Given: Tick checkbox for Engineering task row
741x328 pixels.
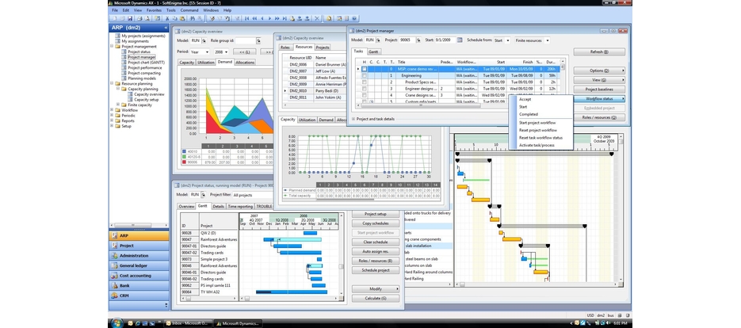Looking at the screenshot, I should (x=364, y=75).
